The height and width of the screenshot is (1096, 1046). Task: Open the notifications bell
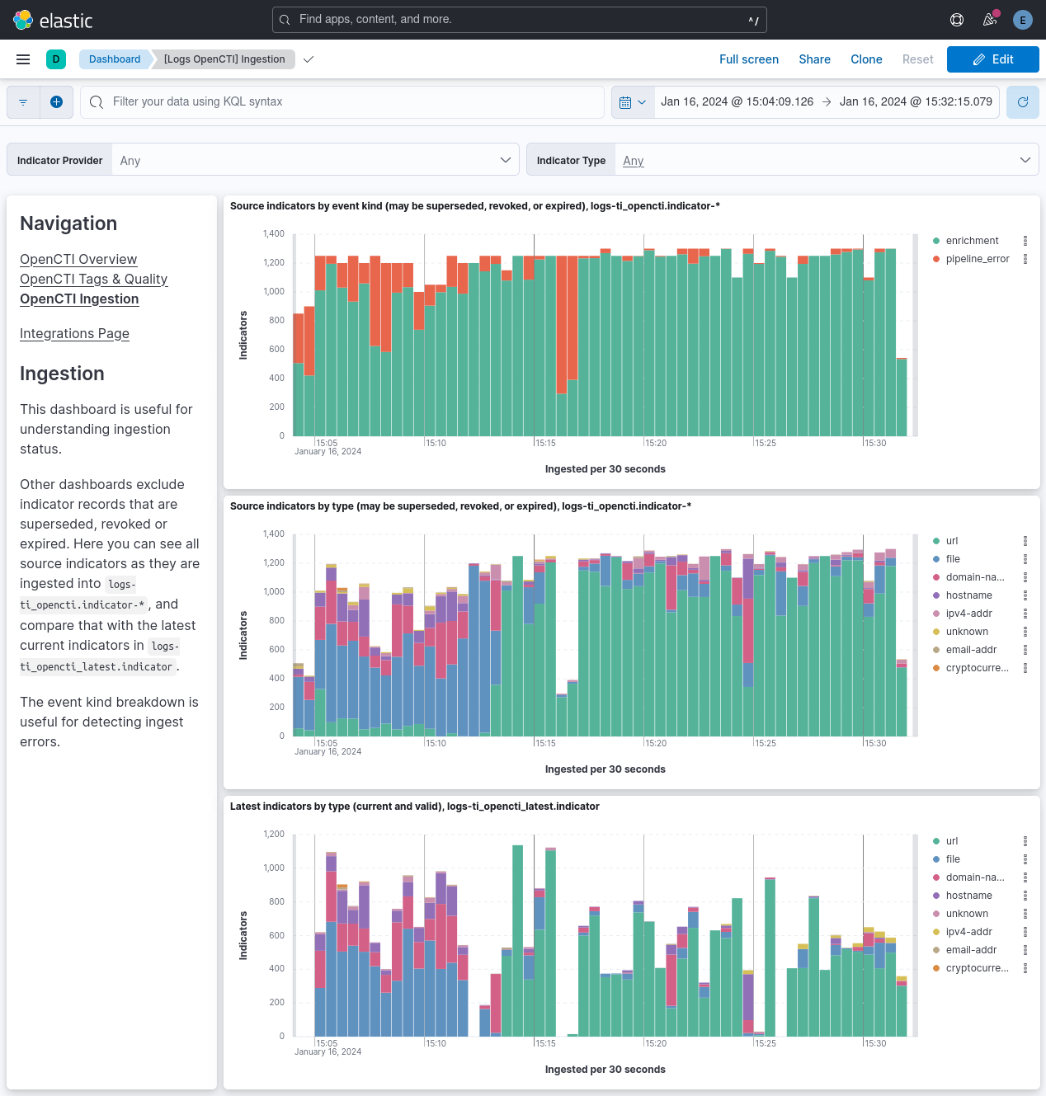pos(989,19)
